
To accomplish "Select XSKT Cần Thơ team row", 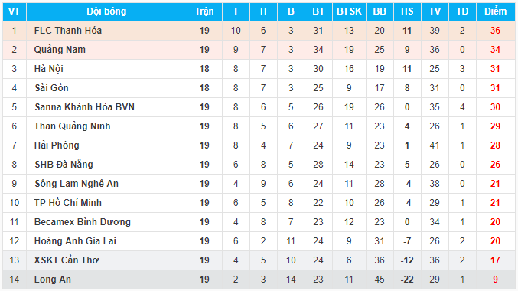I will (259, 260).
